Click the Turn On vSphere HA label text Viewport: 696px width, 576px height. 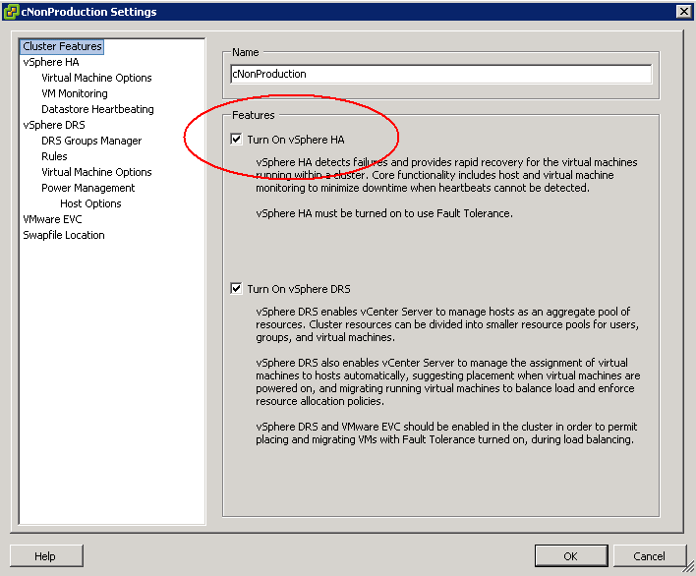(296, 140)
